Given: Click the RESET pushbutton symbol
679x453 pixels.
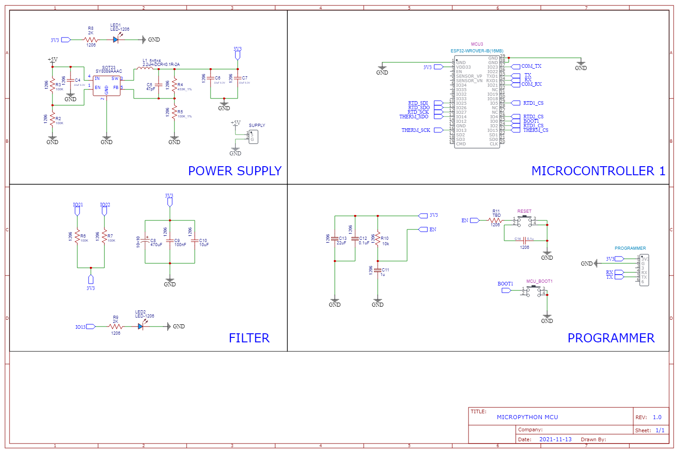Looking at the screenshot, I should 524,220.
